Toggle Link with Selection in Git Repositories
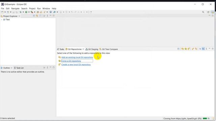This screenshot has width=216, height=121. coord(196,49)
